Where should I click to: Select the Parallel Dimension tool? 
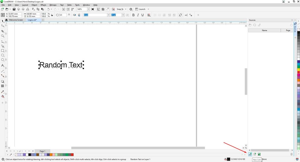coord(2,71)
